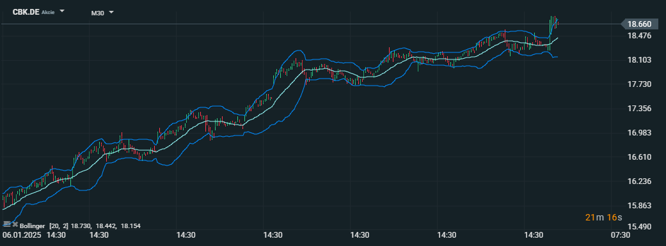Click the current price tag 18.660
This screenshot has height=246, width=666.
[639, 24]
